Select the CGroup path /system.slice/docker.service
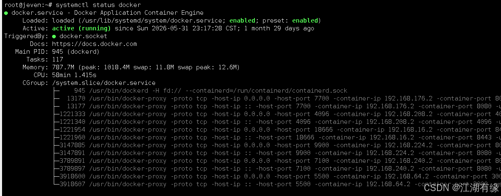501x196 pixels. [x=104, y=83]
